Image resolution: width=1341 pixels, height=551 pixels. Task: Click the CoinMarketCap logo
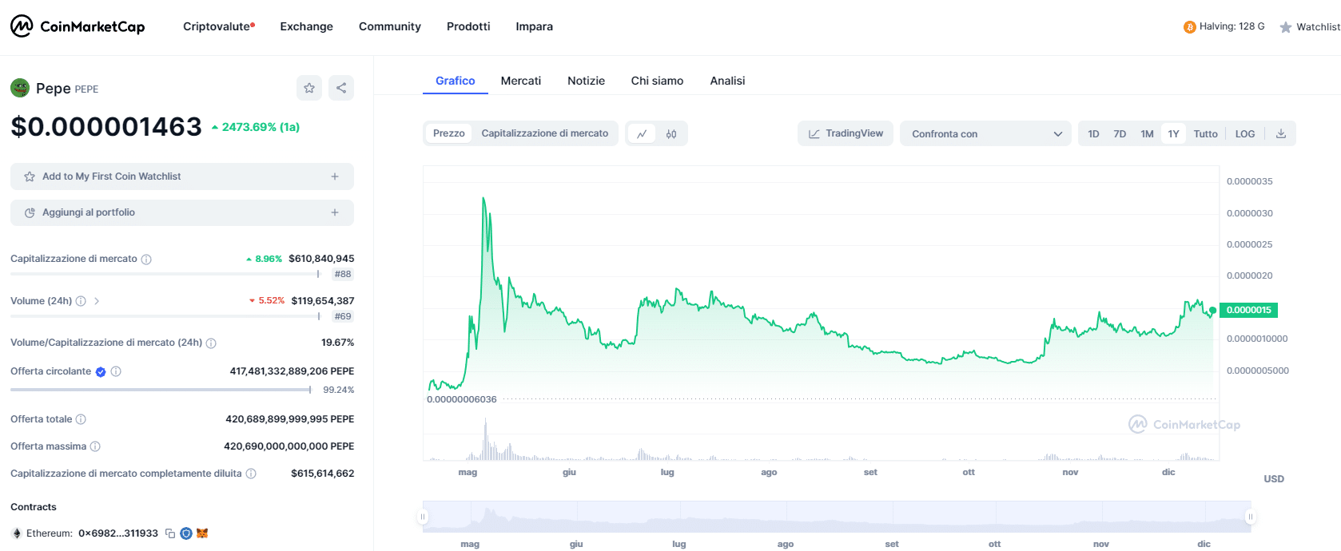coord(78,26)
